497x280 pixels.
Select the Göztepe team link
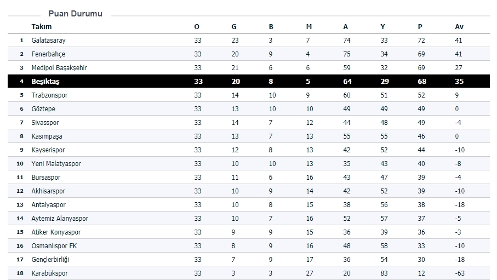click(x=43, y=108)
